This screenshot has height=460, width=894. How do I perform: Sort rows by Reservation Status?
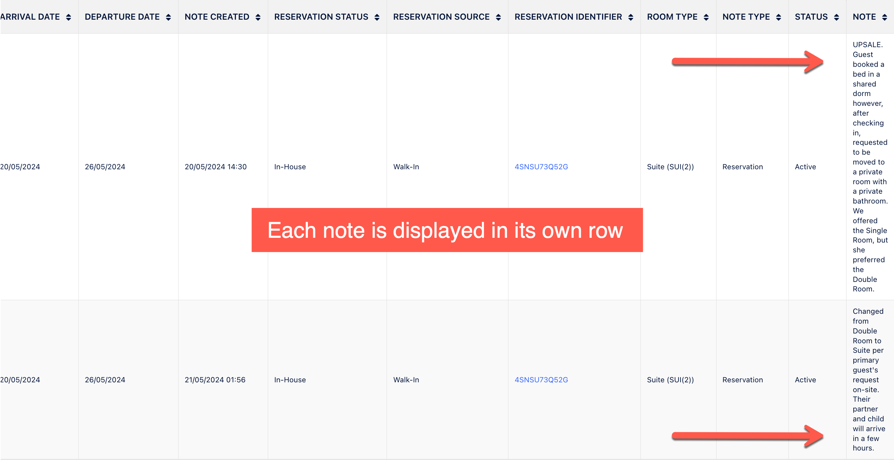coord(377,17)
